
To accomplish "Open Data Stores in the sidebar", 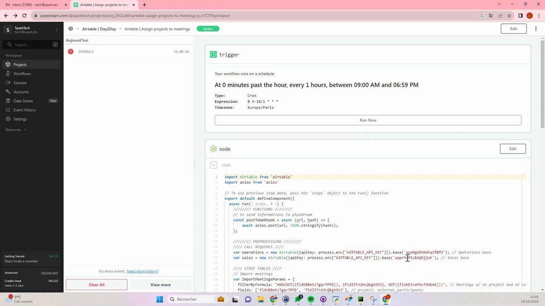I will [23, 101].
